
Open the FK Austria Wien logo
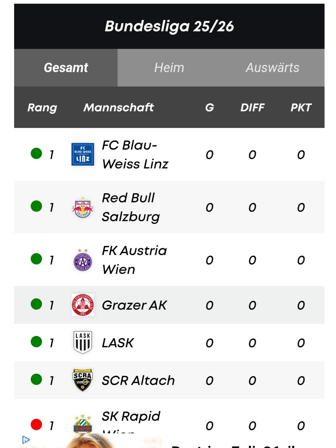(83, 260)
